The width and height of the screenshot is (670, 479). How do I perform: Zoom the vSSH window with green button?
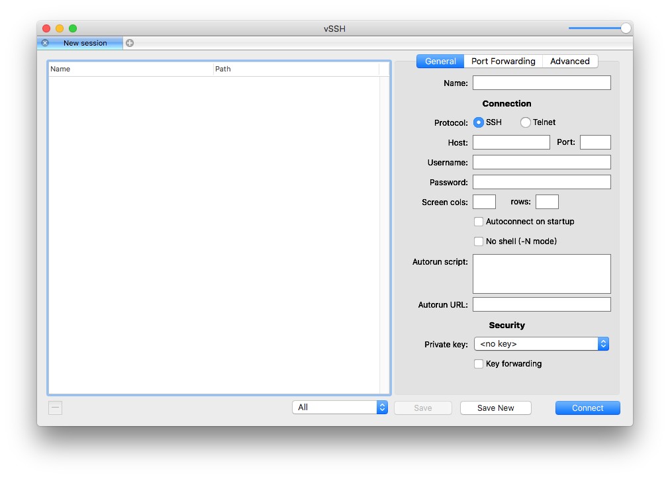pos(73,28)
